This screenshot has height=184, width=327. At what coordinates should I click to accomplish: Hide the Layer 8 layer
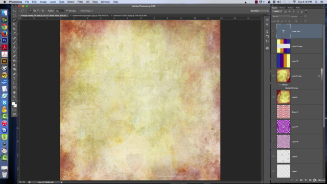273,156
